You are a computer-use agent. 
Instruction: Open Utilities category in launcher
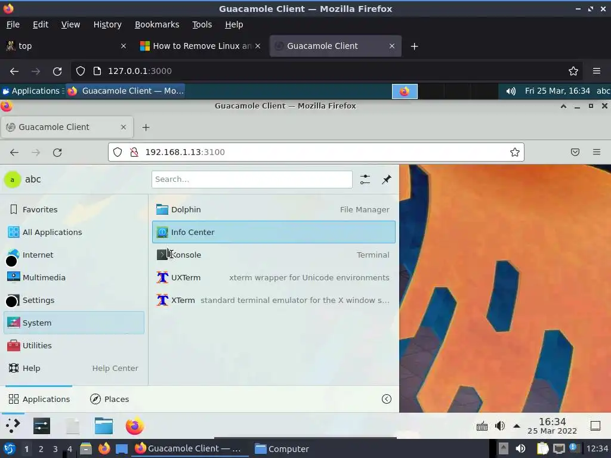74,345
